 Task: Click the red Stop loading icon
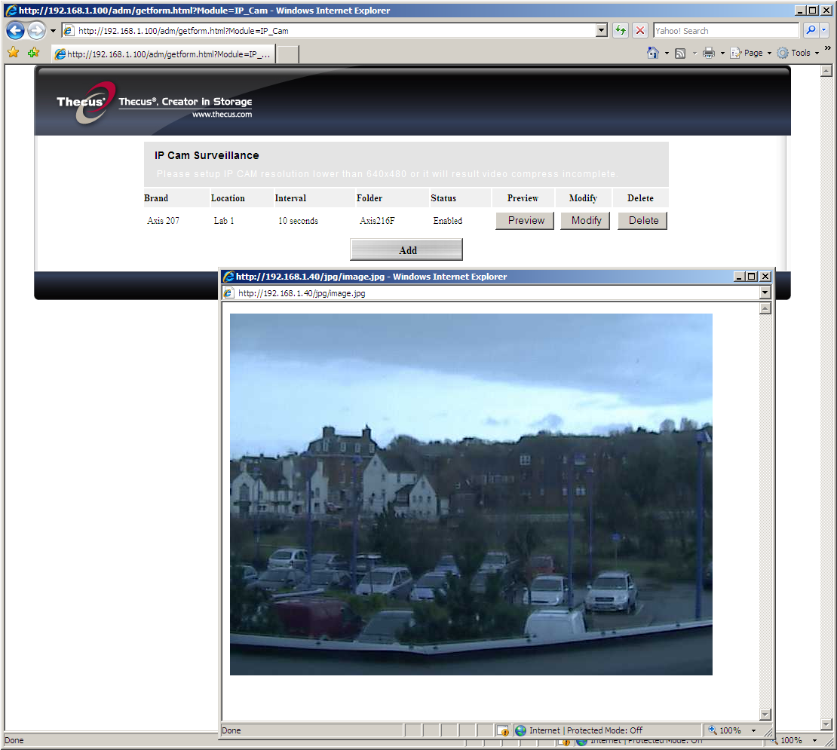(639, 30)
